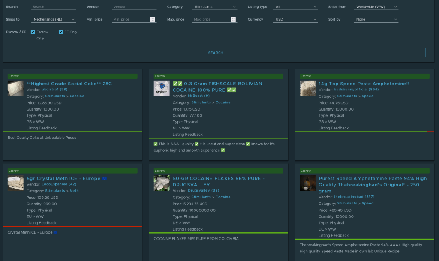This screenshot has height=261, width=439.
Task: Click Listing Feedback in MrBeast listing
Action: (188, 135)
